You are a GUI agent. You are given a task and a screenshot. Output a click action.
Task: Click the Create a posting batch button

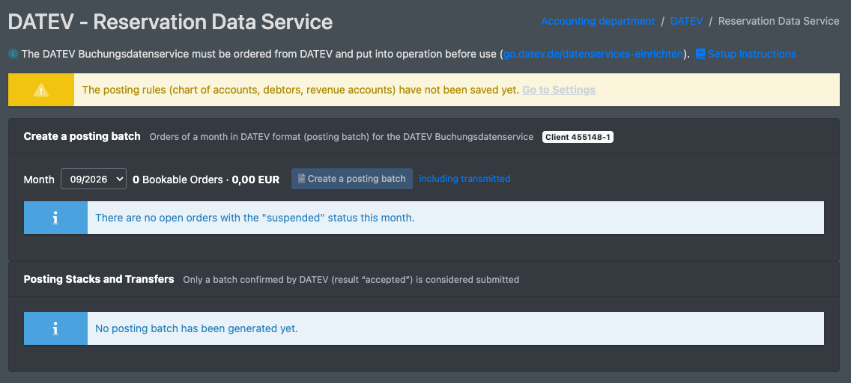coord(351,179)
